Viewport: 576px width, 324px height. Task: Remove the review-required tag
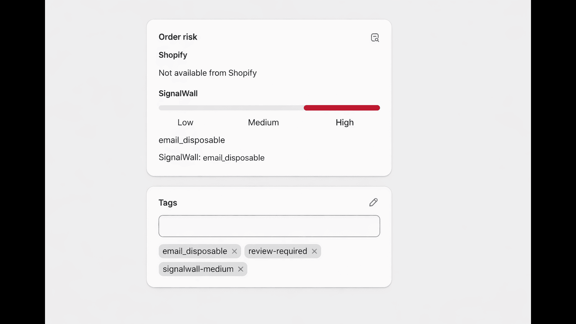coord(314,251)
